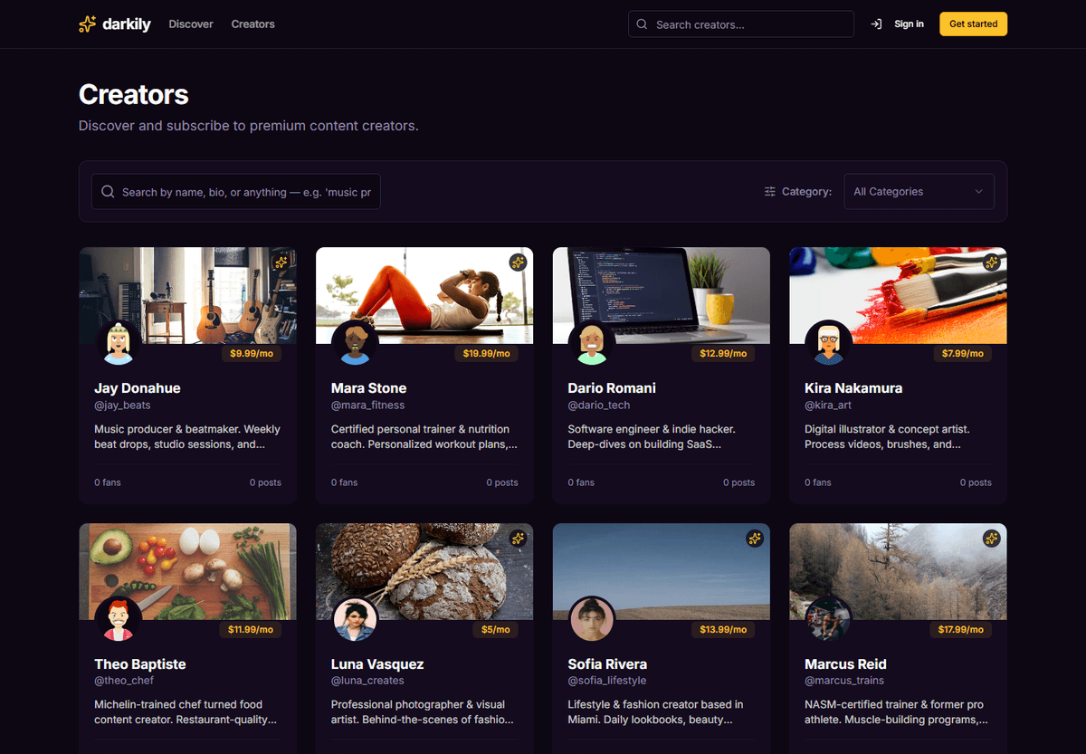Screen dimensions: 1086x754
Task: Click the $17.99/mo price badge
Action: click(960, 629)
